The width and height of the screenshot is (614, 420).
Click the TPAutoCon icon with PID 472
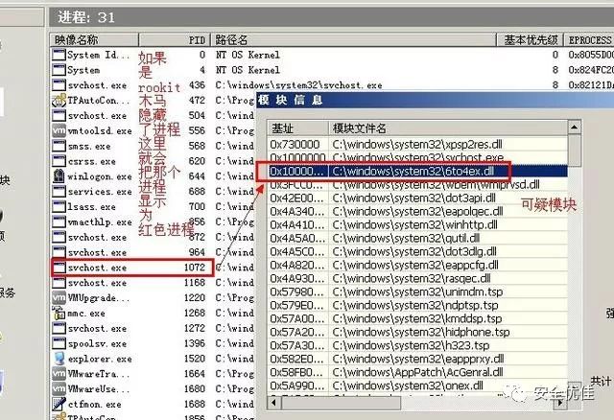coord(59,100)
